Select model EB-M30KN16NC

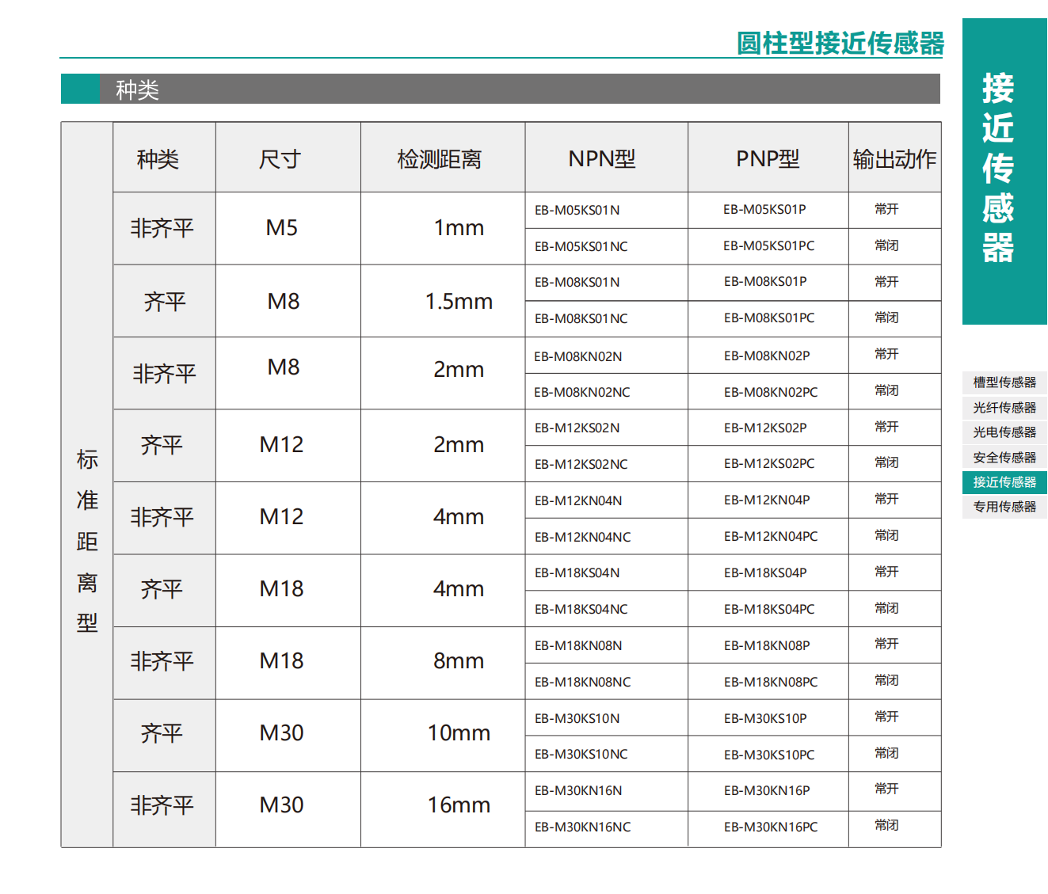582,827
